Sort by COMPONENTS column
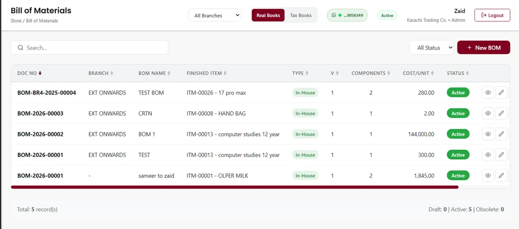This screenshot has height=229, width=519. click(371, 73)
